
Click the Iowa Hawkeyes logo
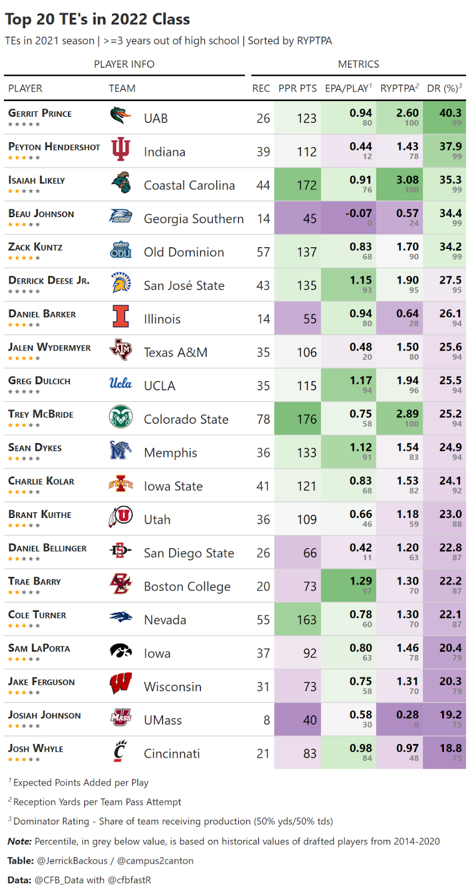click(121, 650)
